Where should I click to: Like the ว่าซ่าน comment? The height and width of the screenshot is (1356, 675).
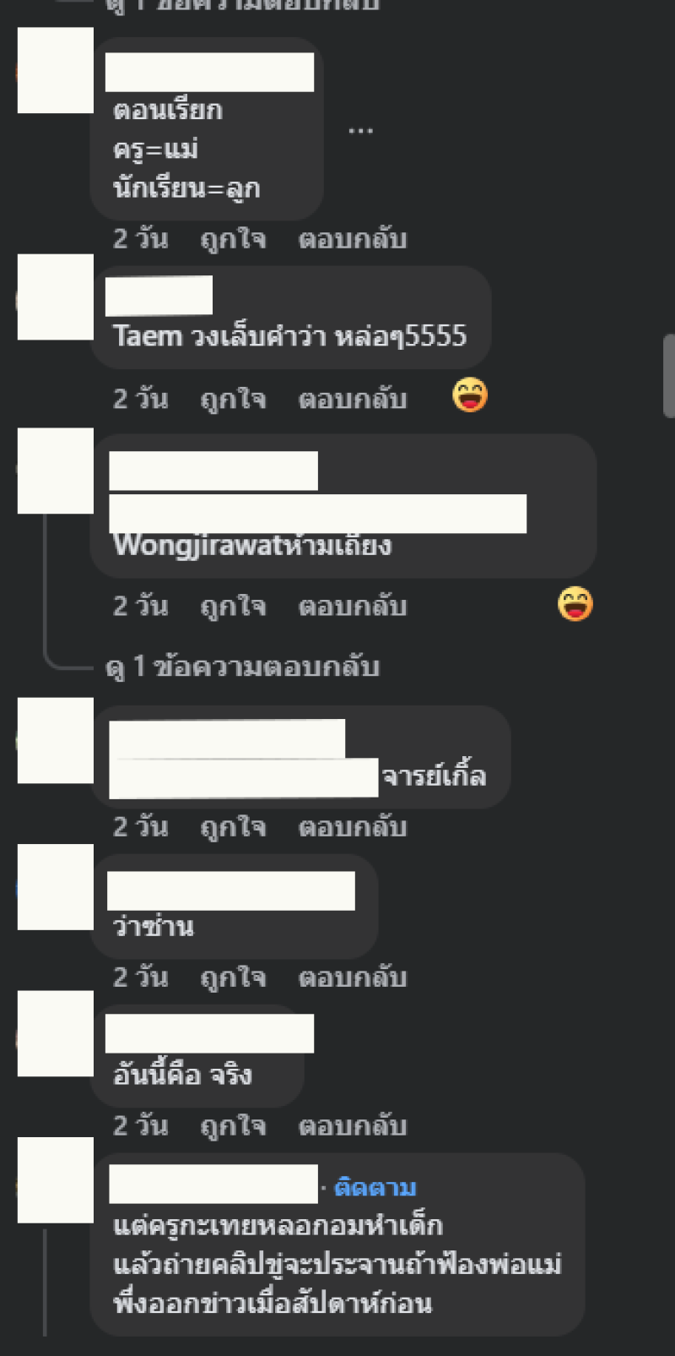click(233, 978)
